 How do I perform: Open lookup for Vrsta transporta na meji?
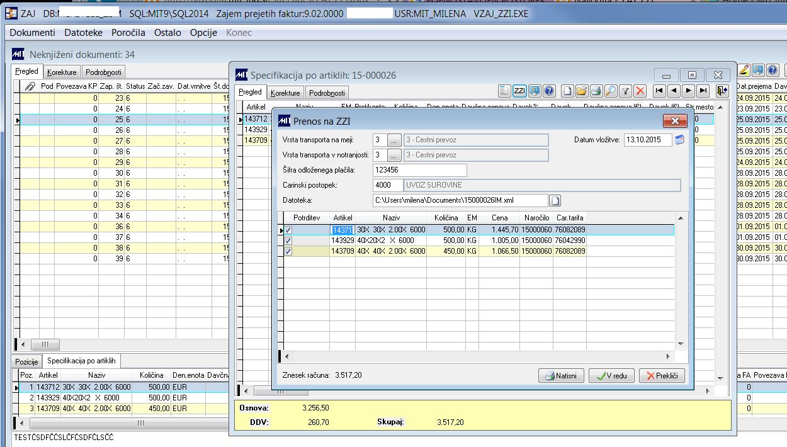[x=394, y=140]
